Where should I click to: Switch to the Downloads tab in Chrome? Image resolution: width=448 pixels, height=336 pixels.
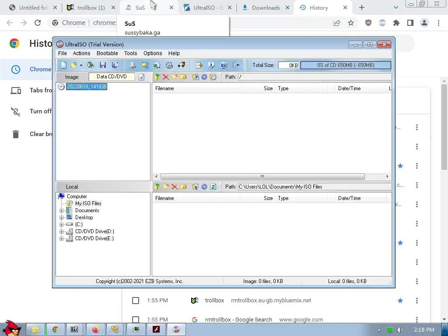[x=266, y=8]
